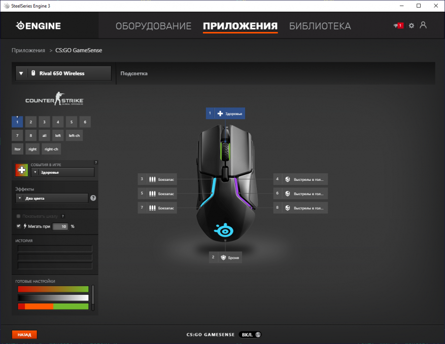Select zone button 6
Image resolution: width=445 pixels, height=344 pixels.
(x=85, y=122)
